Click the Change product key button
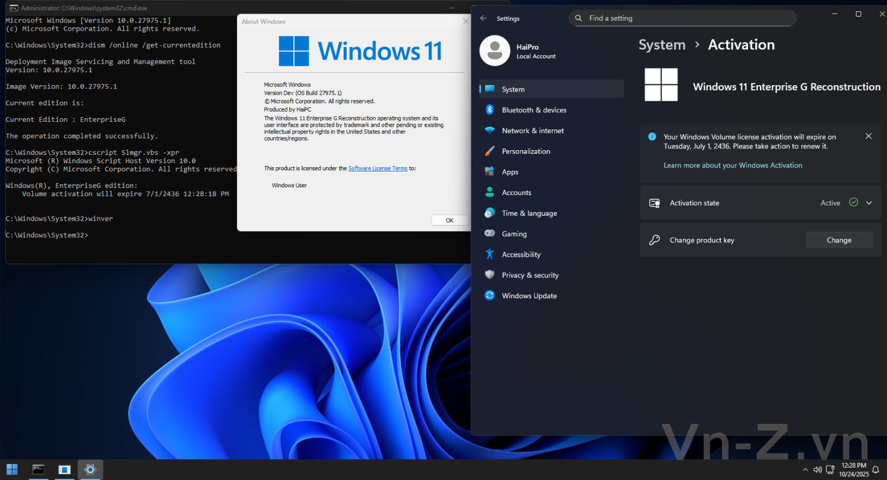The width and height of the screenshot is (887, 480). pyautogui.click(x=839, y=240)
